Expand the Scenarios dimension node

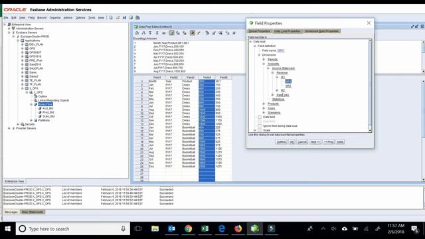(264, 112)
